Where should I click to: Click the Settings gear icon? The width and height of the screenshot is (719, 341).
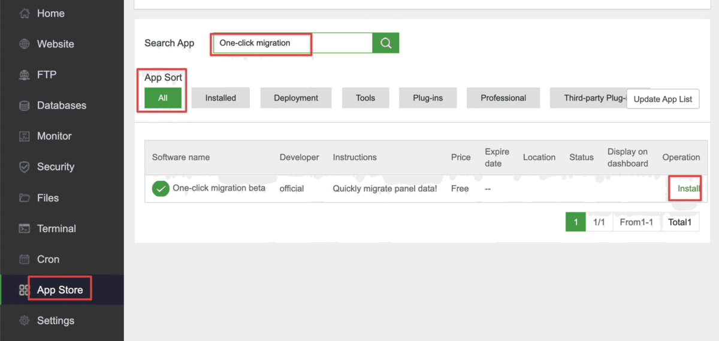click(25, 321)
